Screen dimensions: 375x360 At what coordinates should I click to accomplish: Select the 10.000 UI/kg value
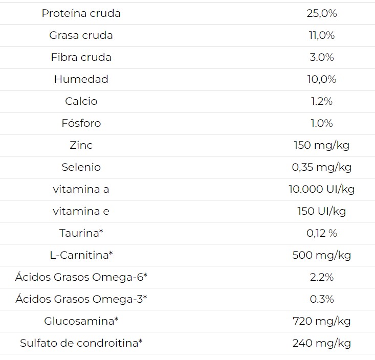pos(321,189)
